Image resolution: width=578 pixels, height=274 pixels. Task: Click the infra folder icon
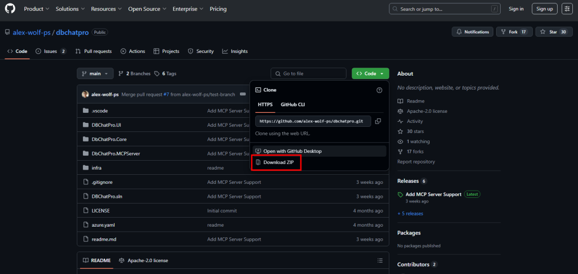click(x=86, y=167)
